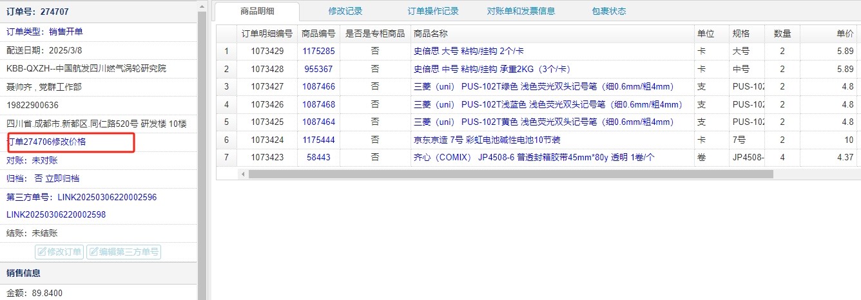The width and height of the screenshot is (861, 300).
Task: Click the 商品编号 column header
Action: (318, 33)
